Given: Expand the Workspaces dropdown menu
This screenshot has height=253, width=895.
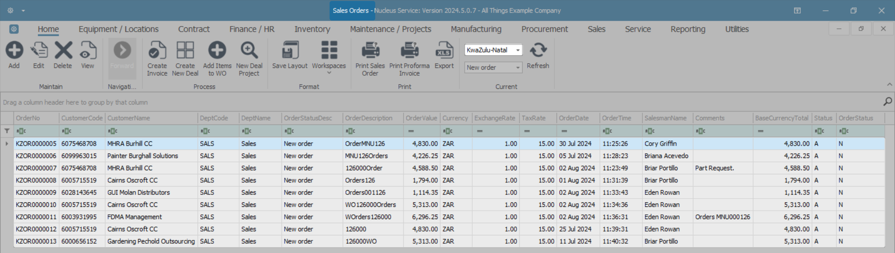Looking at the screenshot, I should click(329, 73).
